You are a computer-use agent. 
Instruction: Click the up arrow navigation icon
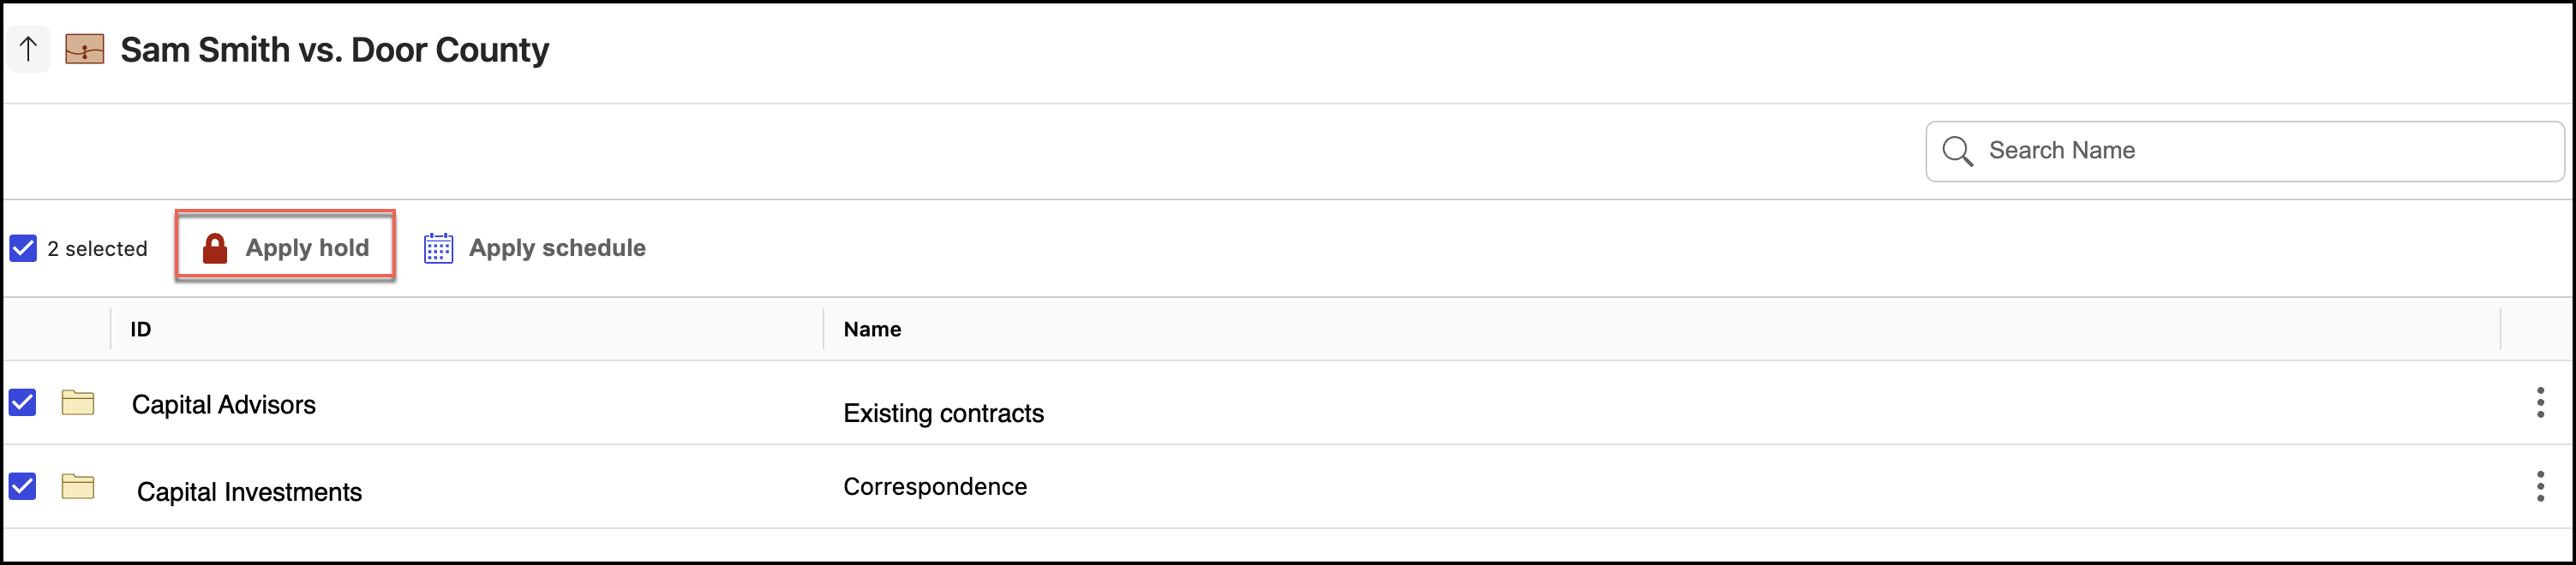click(28, 49)
